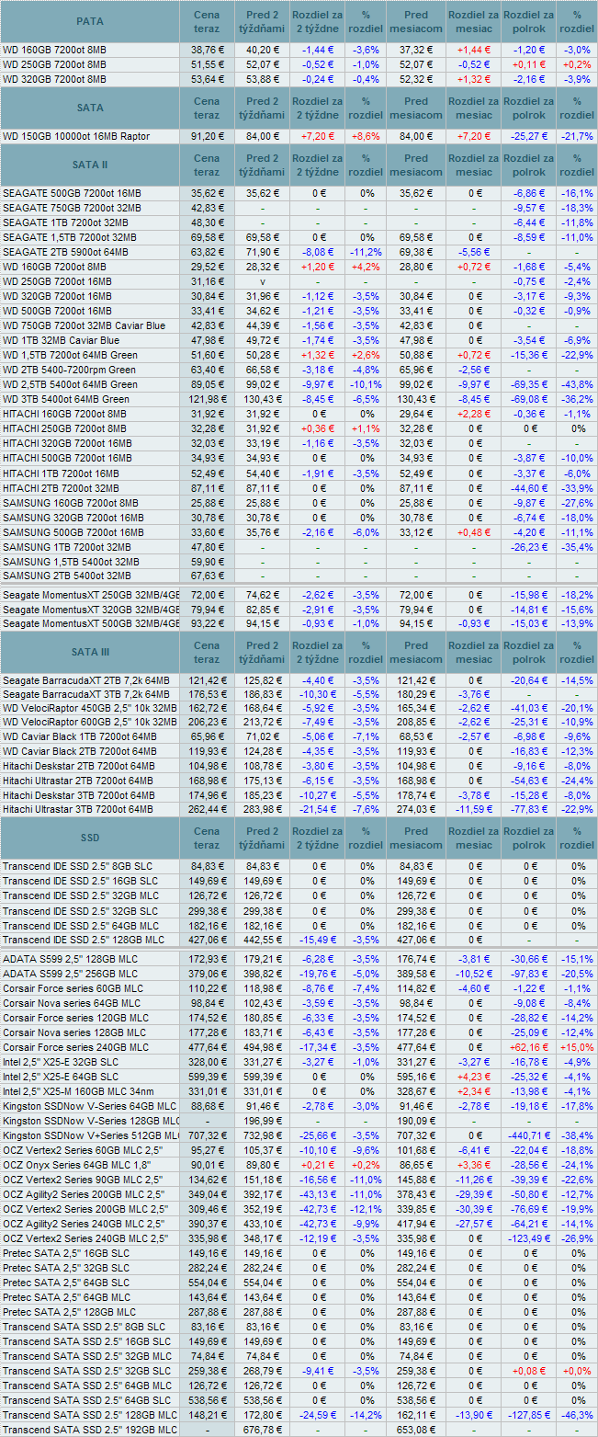598x1437 pixels.
Task: Click 'Cena teraz' in the PATA header row
Action: pyautogui.click(x=208, y=21)
